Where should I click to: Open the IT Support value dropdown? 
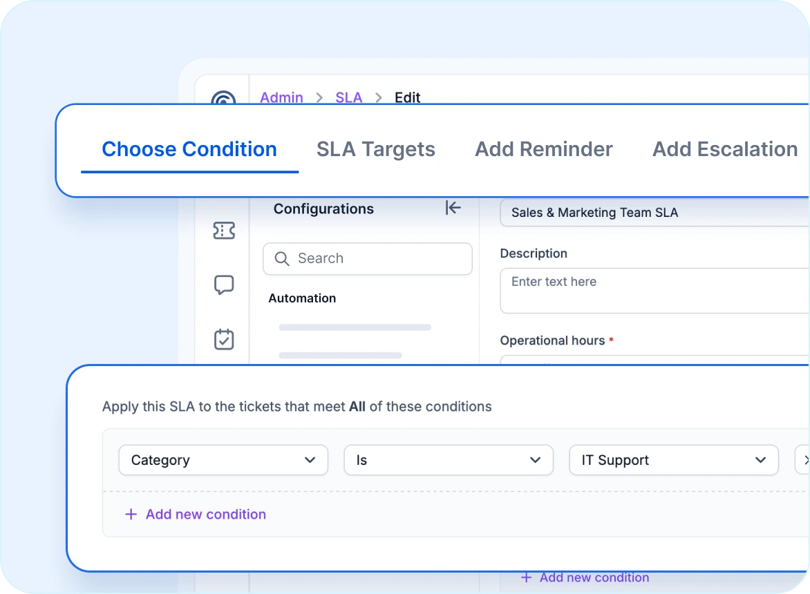673,459
